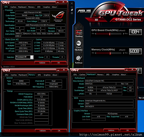Click the X icon on GPU Tweak's side strip

[72, 4]
